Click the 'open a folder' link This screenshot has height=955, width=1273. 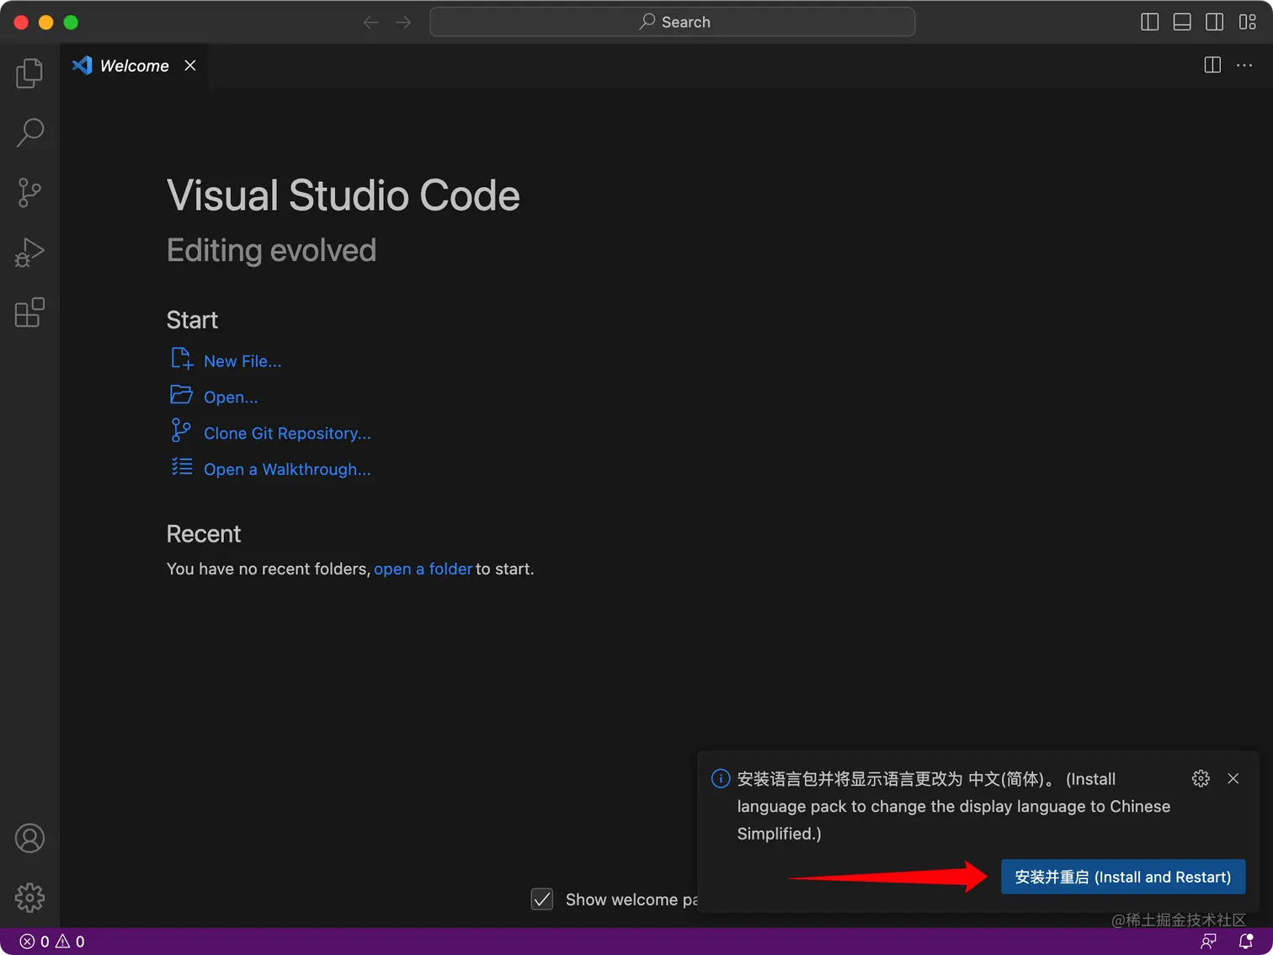click(423, 569)
